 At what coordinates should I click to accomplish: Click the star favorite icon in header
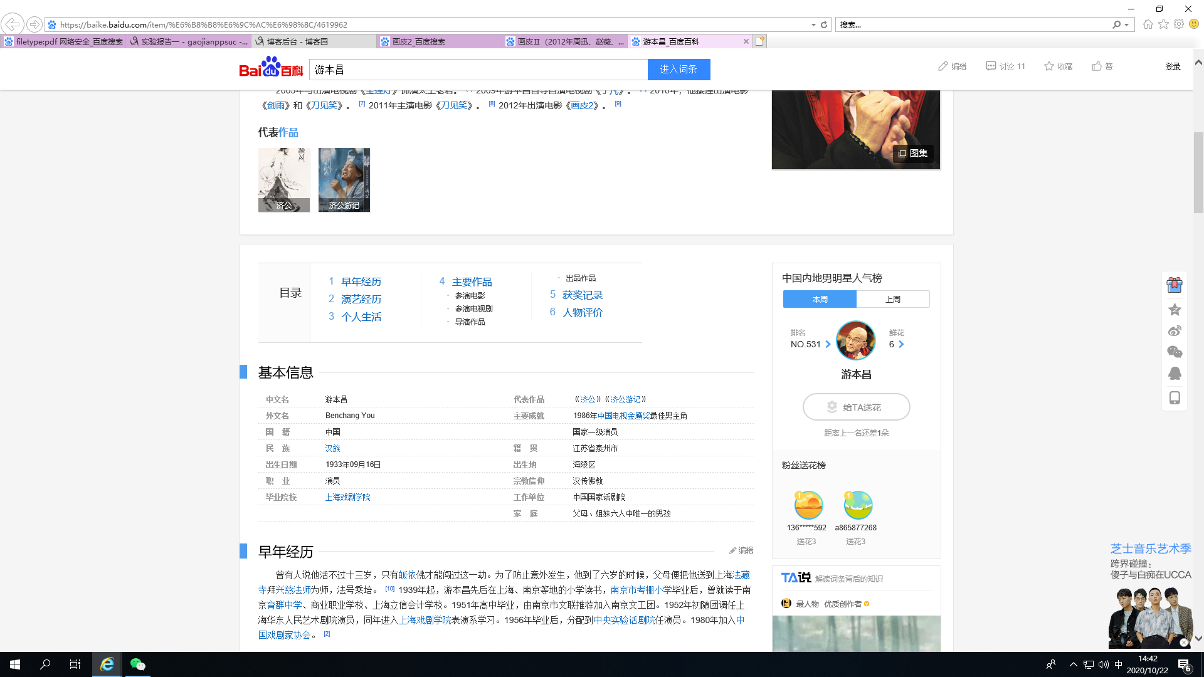[1048, 66]
